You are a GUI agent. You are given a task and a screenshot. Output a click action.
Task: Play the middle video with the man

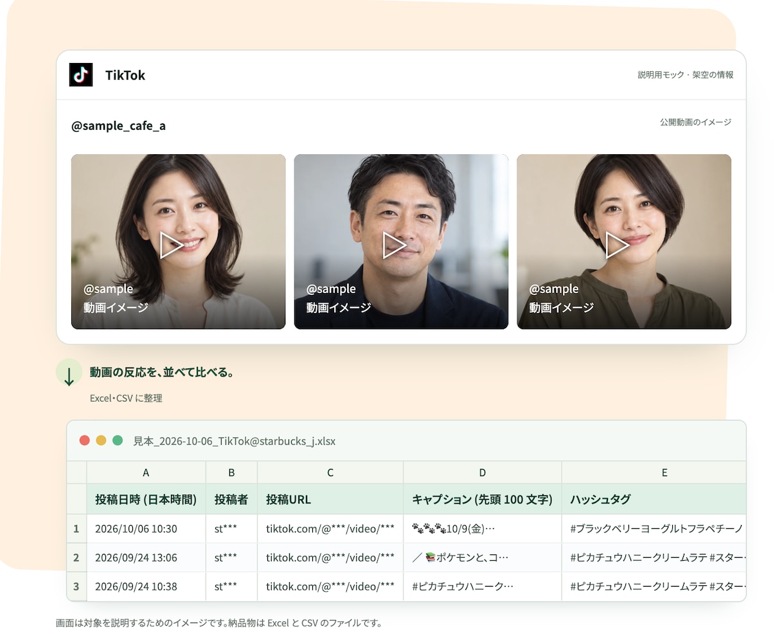[x=395, y=245]
